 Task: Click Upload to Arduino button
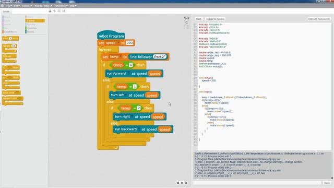pos(215,19)
